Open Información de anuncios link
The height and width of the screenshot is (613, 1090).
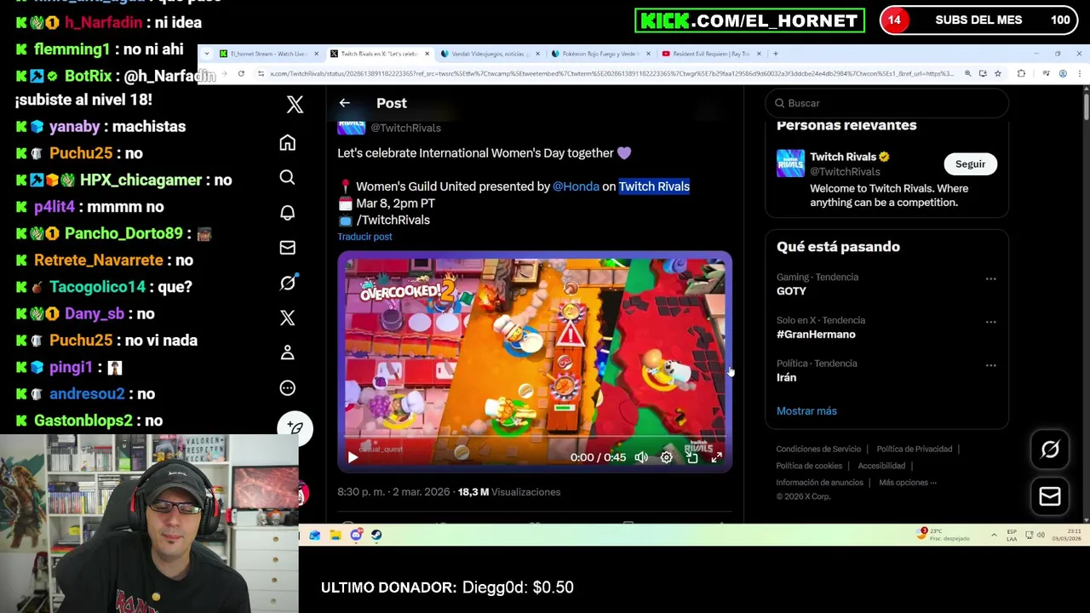[x=819, y=483]
